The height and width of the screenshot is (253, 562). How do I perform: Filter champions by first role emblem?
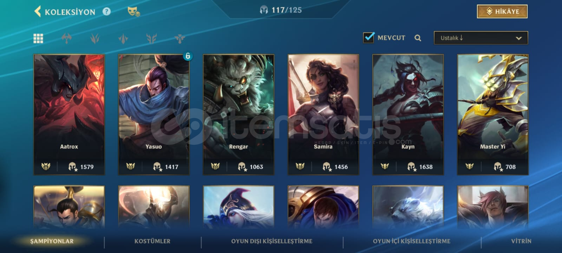click(x=66, y=38)
